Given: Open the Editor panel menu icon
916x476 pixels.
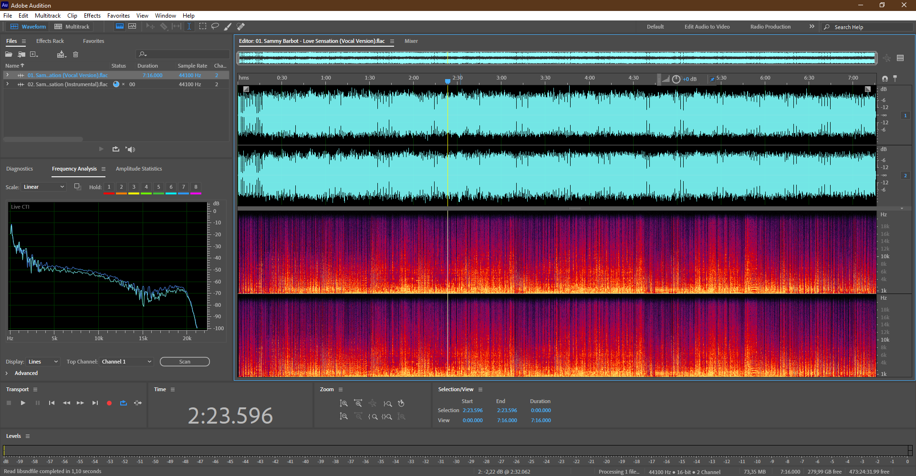Looking at the screenshot, I should (x=392, y=41).
